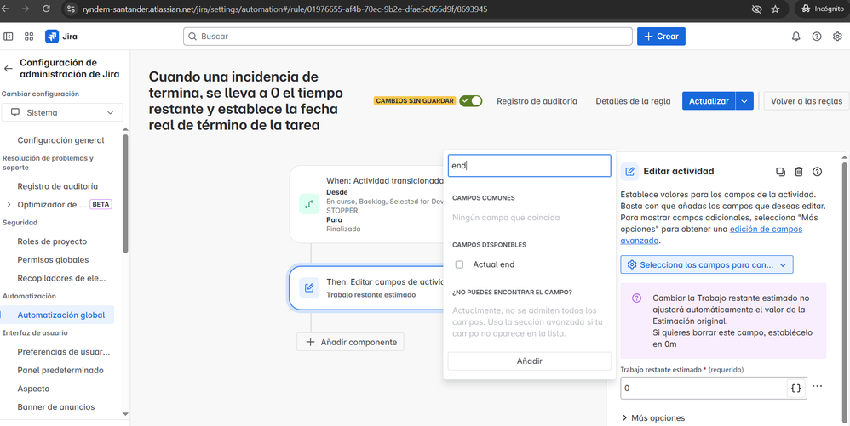Open Panel predeterminado in the sidebar
Screen dimensions: 850x426
pos(60,370)
